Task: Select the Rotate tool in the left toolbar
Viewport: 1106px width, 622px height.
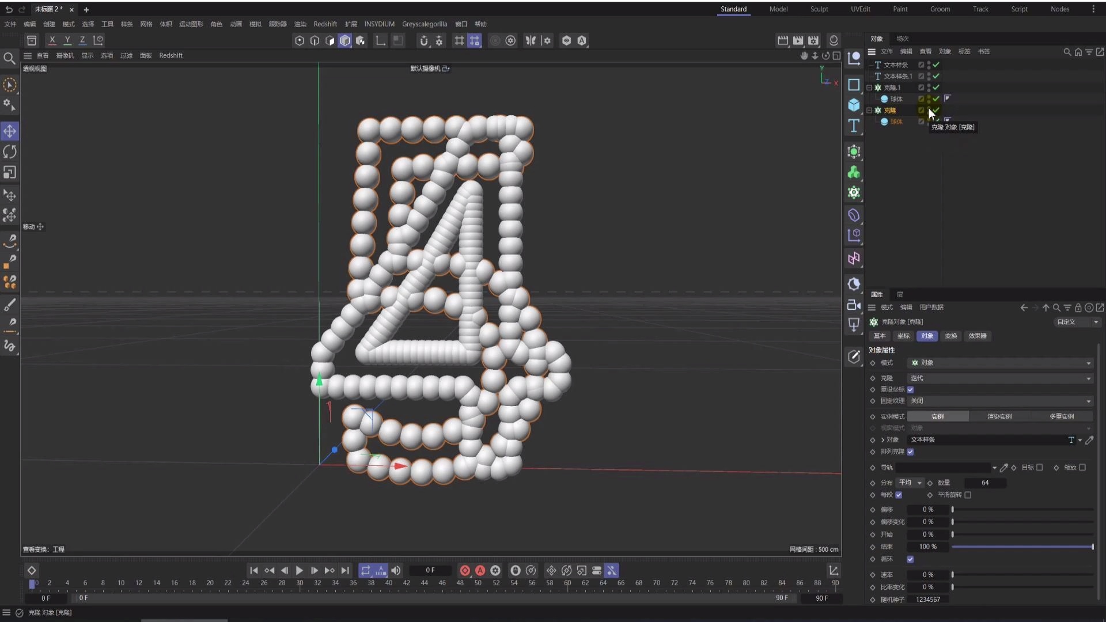Action: click(x=10, y=151)
